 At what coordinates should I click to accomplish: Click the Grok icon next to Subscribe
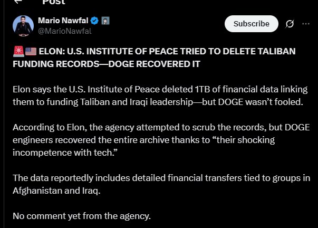[x=289, y=24]
